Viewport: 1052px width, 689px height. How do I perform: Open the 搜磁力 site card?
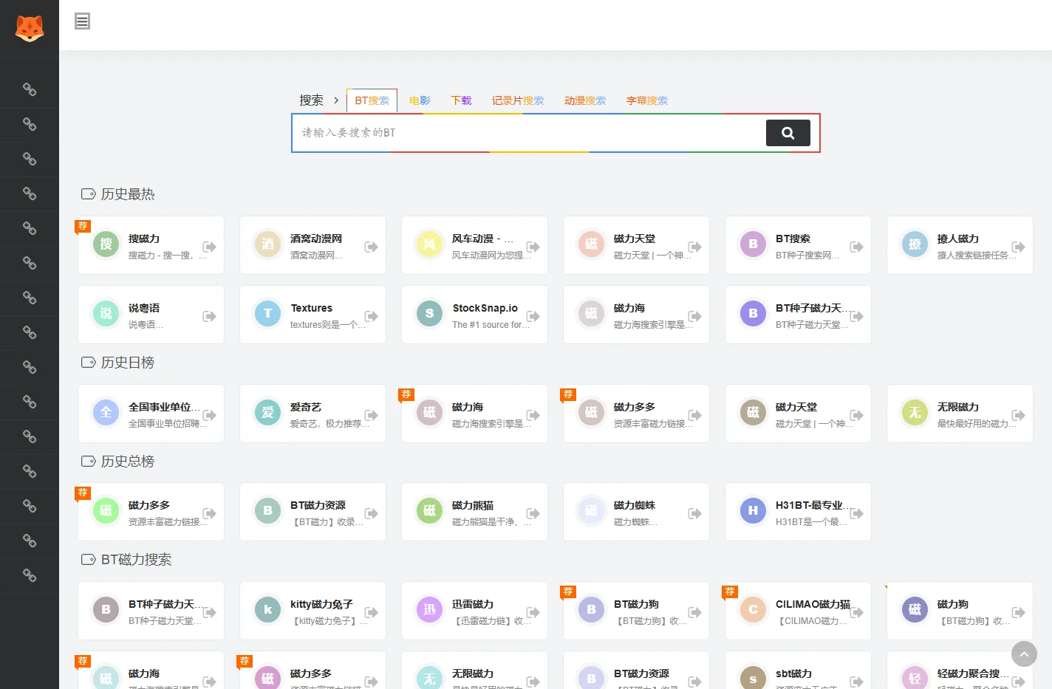151,245
